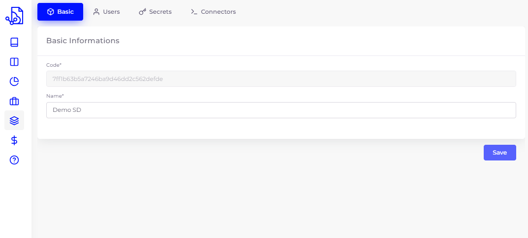Select the split-columns layout sidebar icon
The image size is (528, 238).
coord(14,62)
